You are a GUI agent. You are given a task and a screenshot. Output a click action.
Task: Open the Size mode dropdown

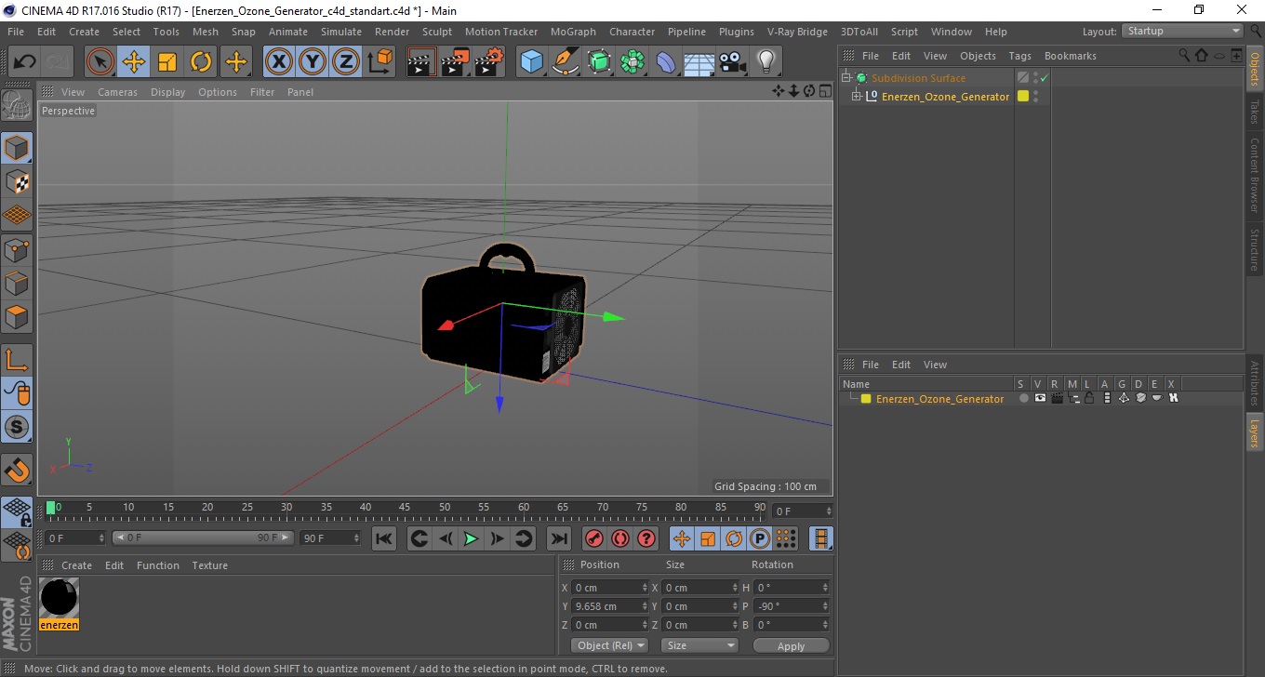(x=699, y=645)
